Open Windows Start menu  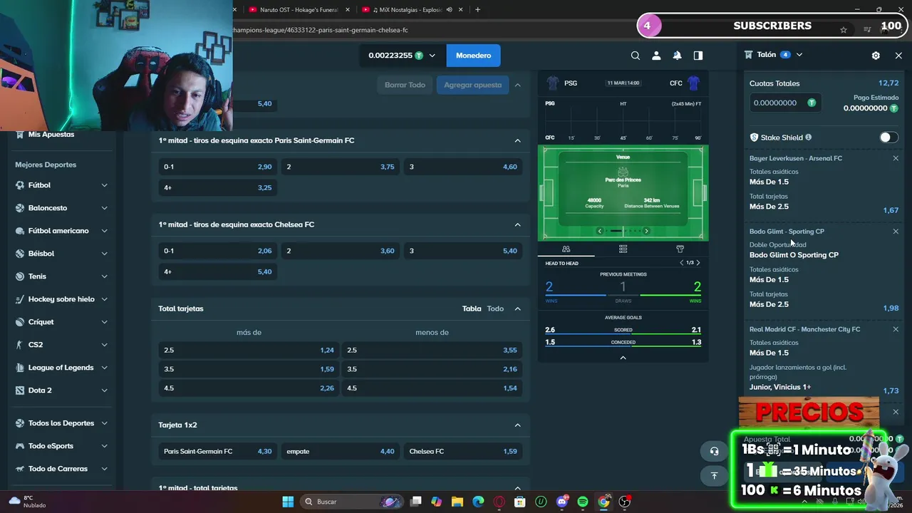pyautogui.click(x=288, y=502)
